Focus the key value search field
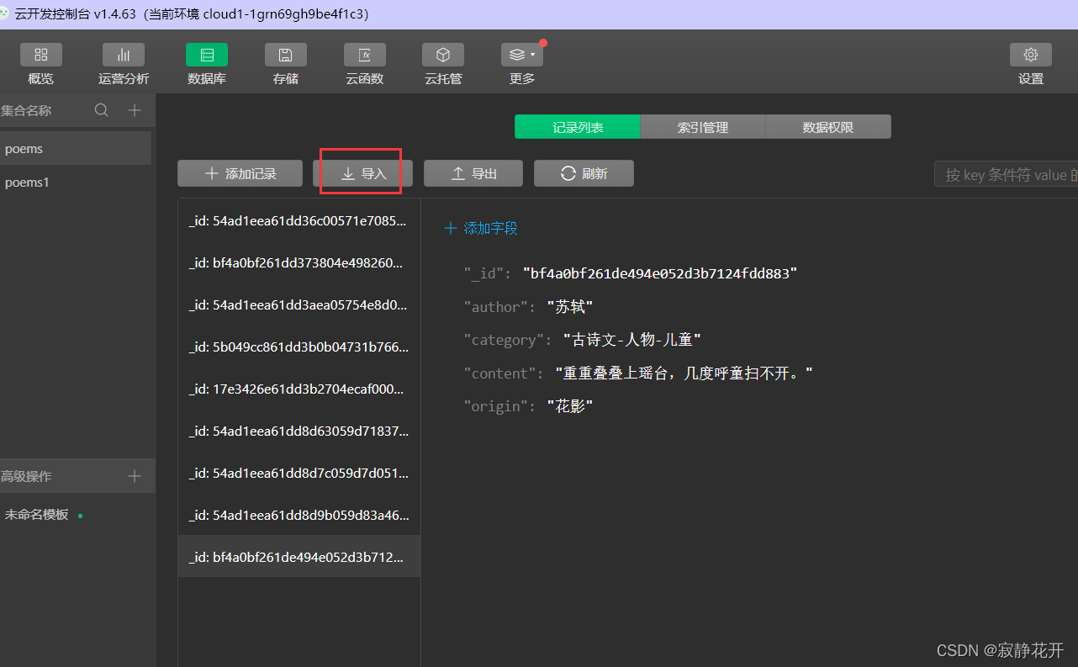This screenshot has width=1078, height=667. pos(1006,174)
